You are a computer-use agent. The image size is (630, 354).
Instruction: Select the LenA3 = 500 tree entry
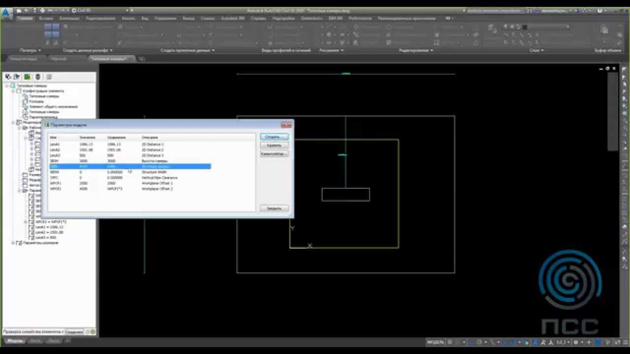[46, 237]
